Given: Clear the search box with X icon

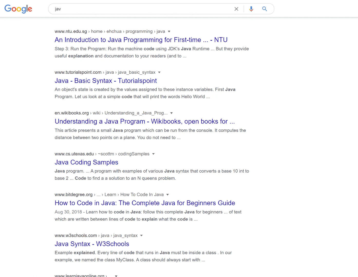Looking at the screenshot, I should [x=236, y=9].
